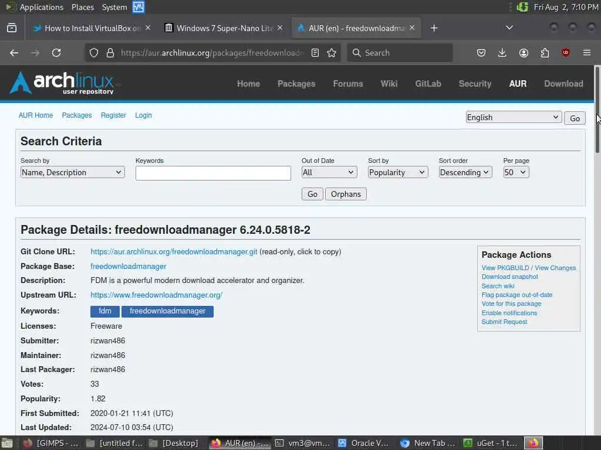Open Search by Name, Description dropdown

[x=72, y=172]
